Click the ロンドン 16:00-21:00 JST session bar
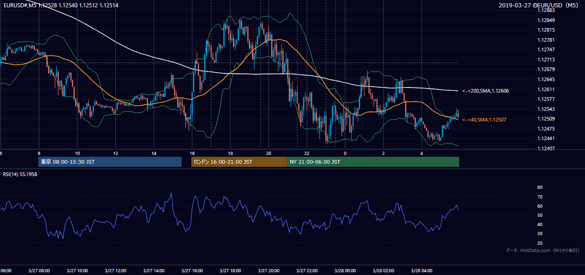Viewport: 585px width, 275px height. [x=239, y=162]
